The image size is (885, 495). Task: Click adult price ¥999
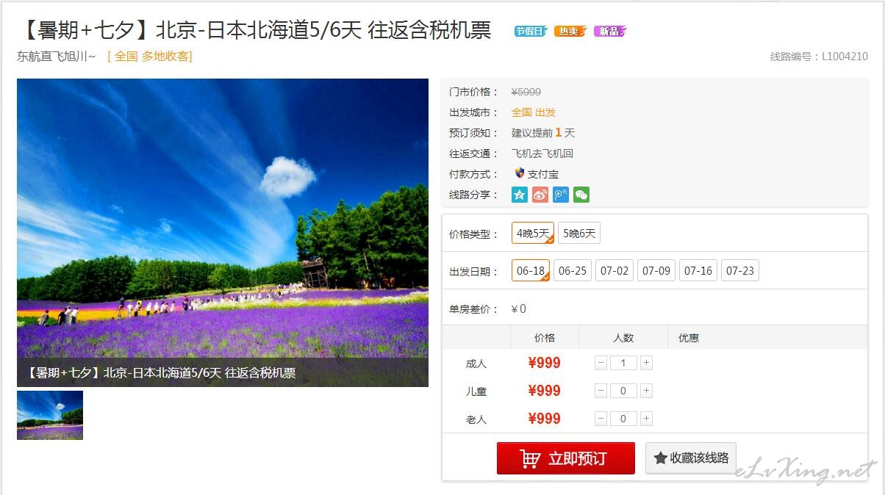pos(544,363)
